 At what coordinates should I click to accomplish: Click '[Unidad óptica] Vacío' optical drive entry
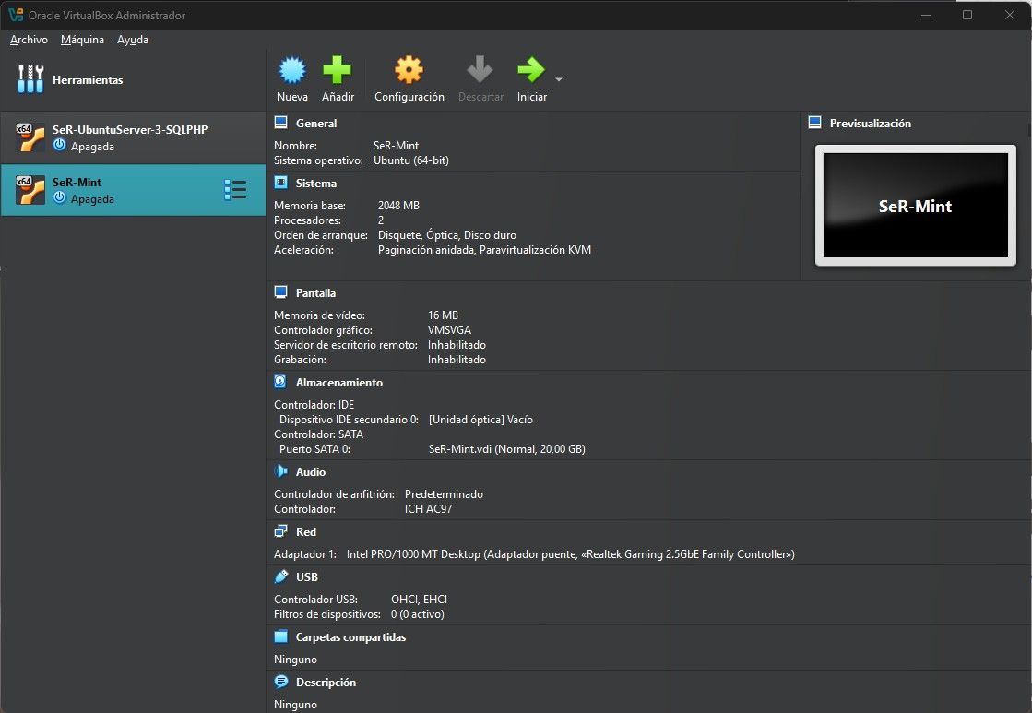[x=480, y=420]
